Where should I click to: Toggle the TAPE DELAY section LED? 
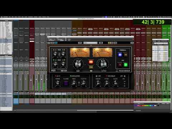tap(106, 76)
